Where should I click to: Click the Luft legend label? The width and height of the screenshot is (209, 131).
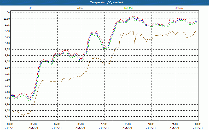tap(30, 8)
